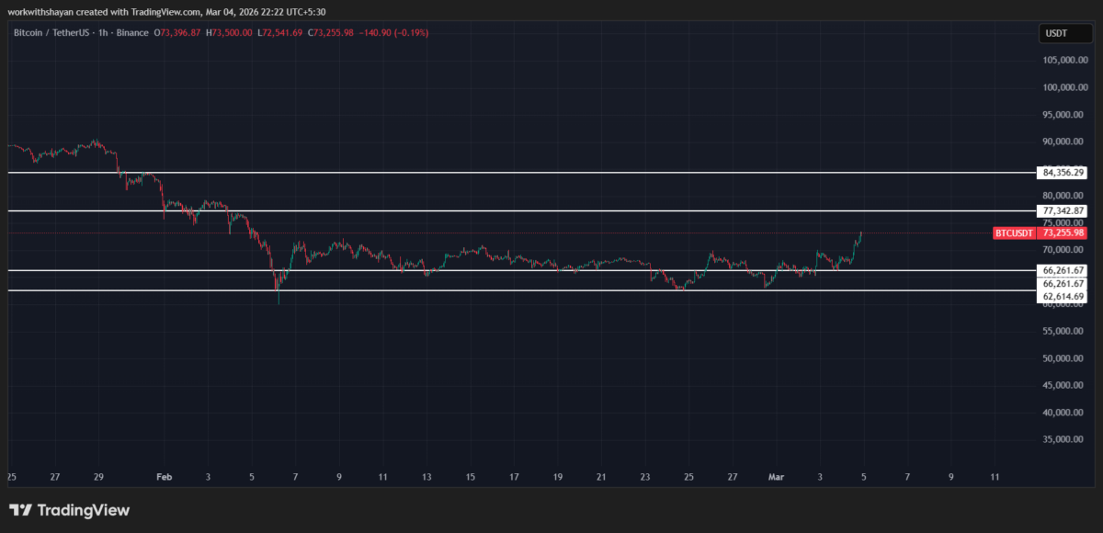Click the TradingView logo icon

point(21,510)
